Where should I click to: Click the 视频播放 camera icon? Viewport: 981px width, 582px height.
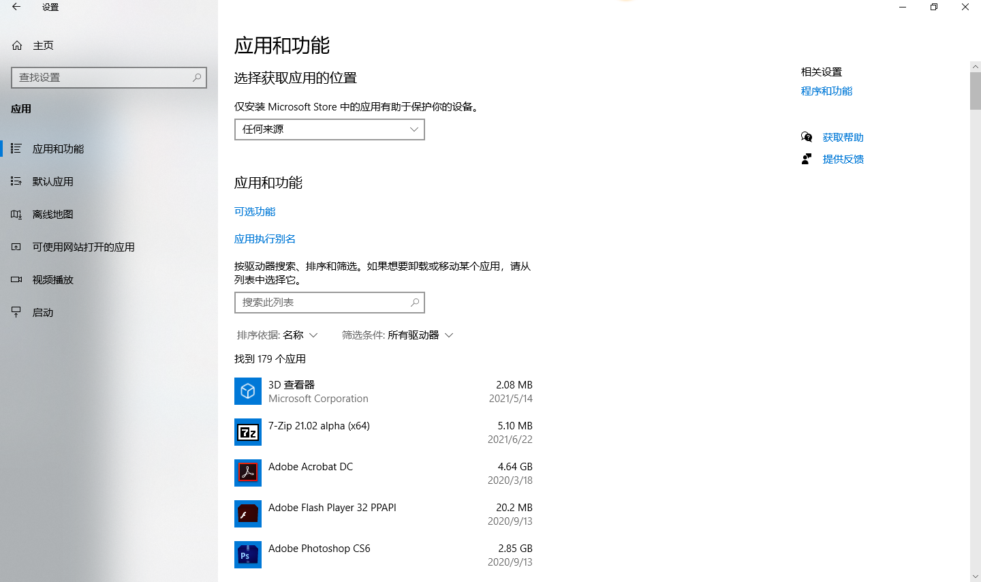coord(16,279)
